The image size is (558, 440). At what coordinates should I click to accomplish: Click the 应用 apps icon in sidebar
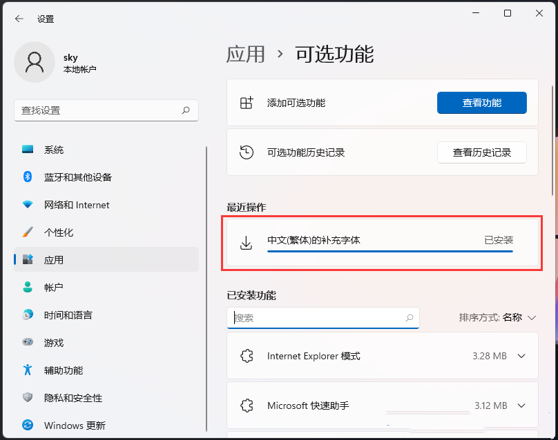tap(28, 259)
